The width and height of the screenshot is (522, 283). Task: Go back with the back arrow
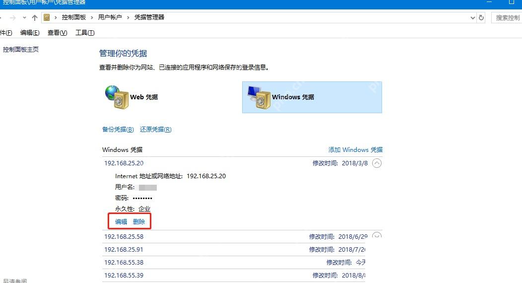1,18
